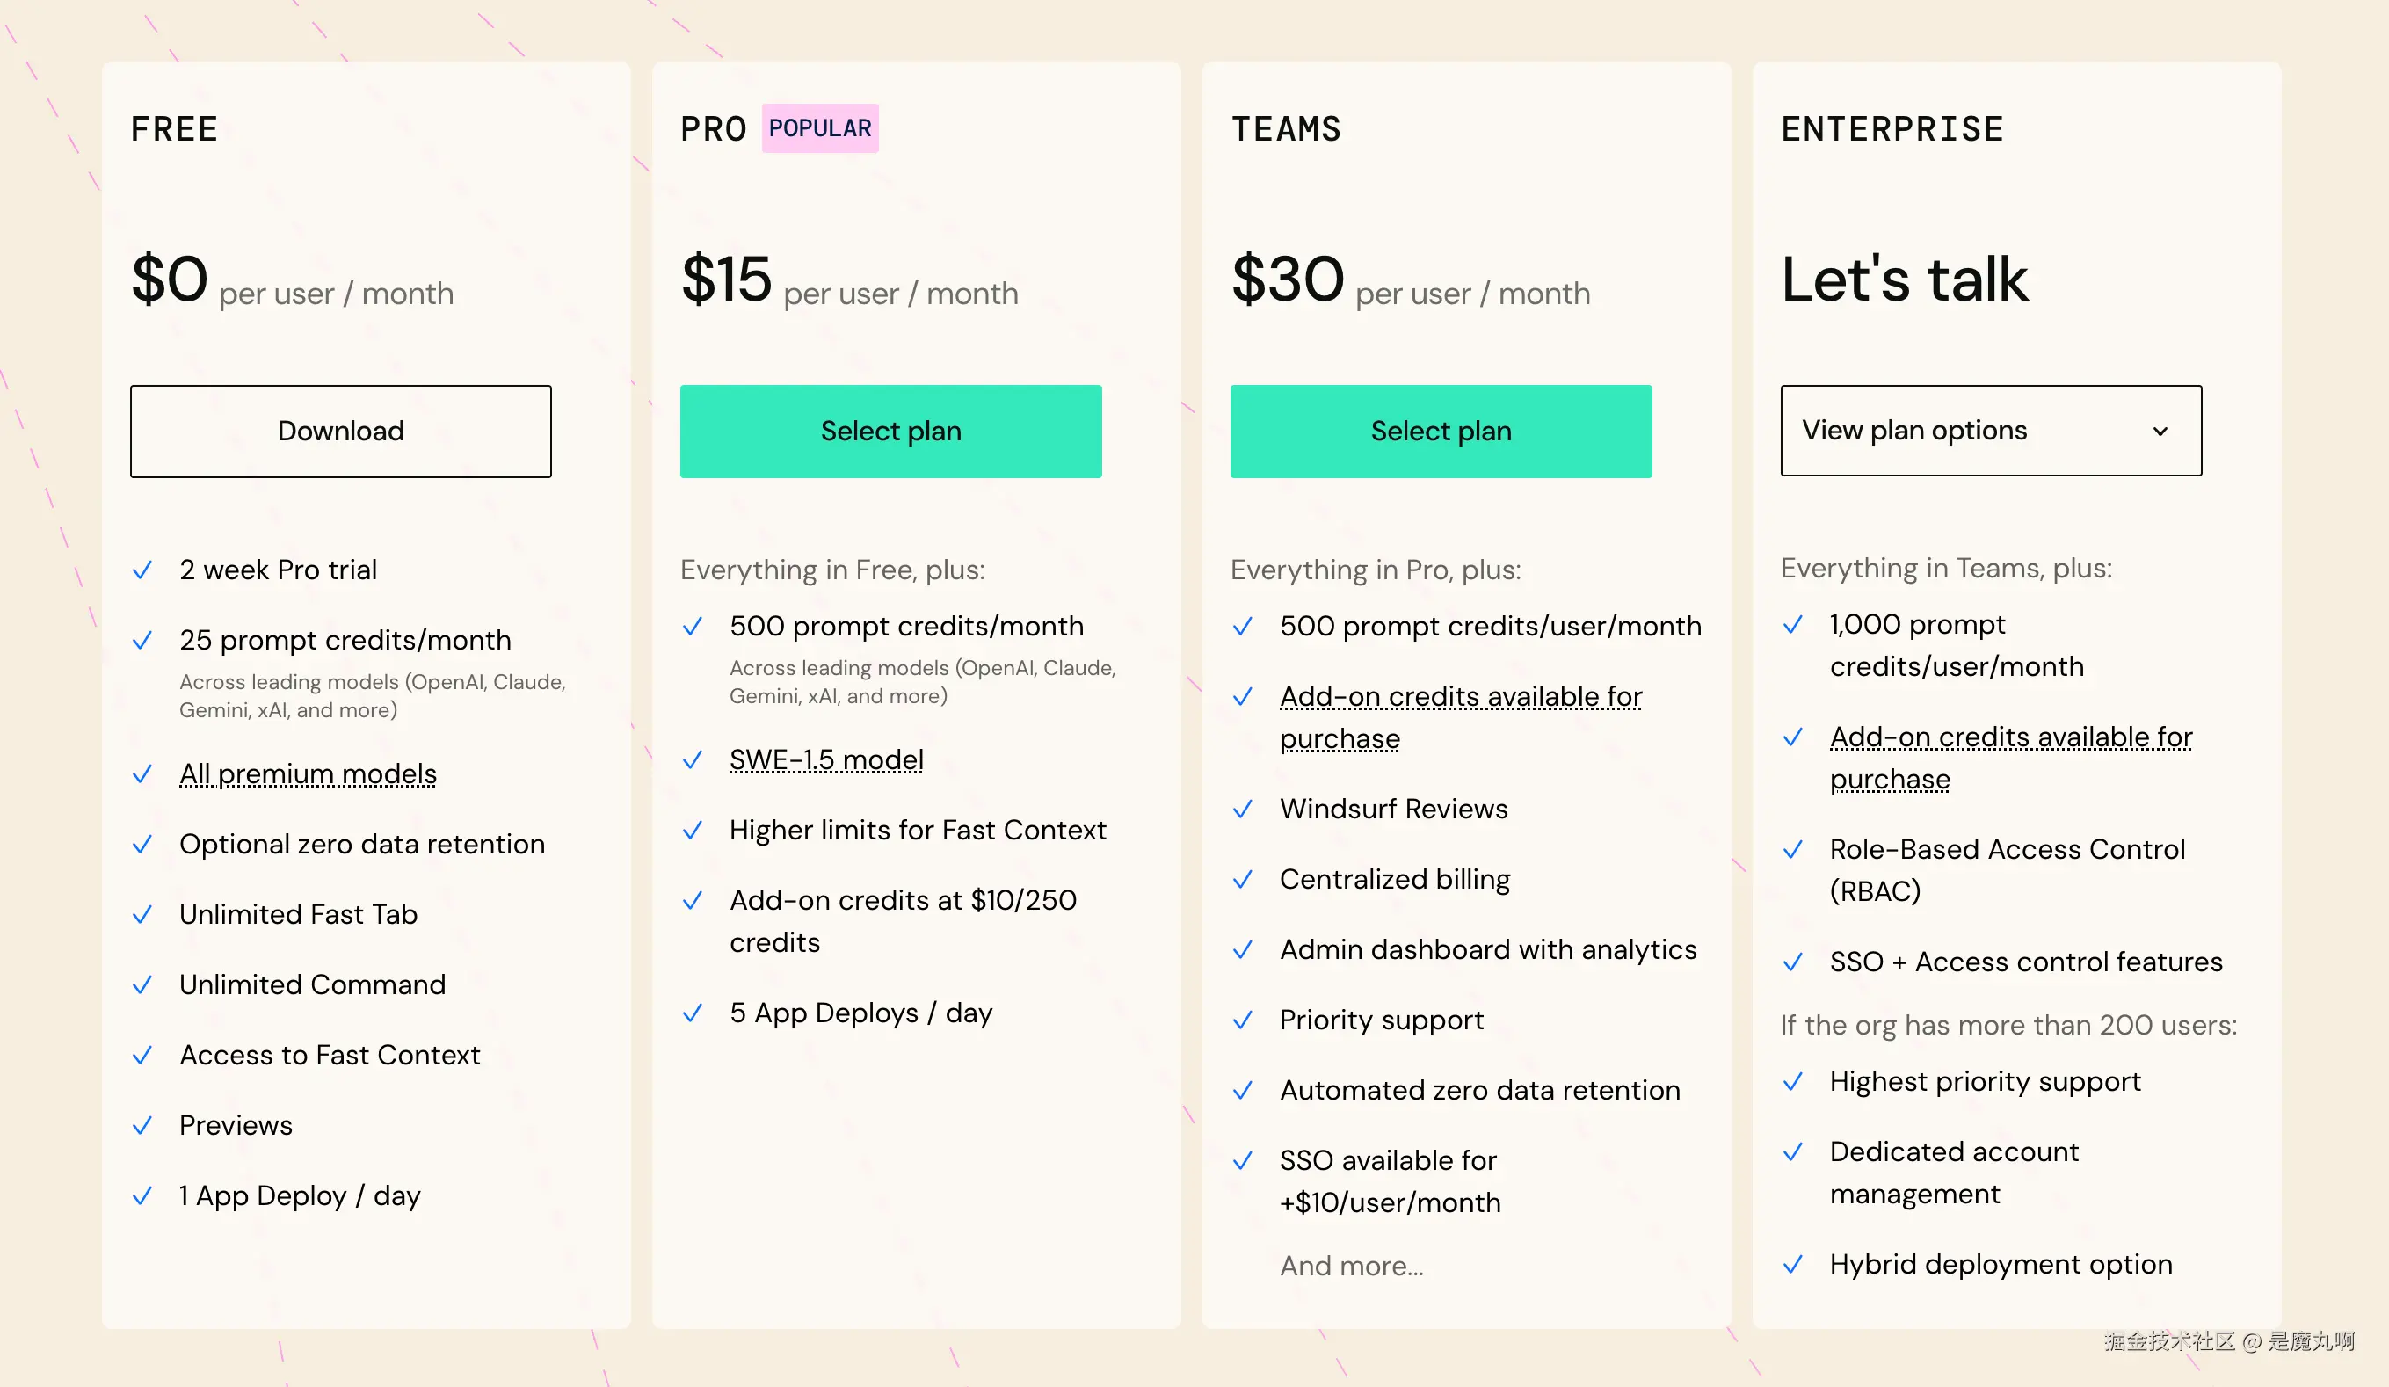Click Enterprise Add-on credits available for purchase
The image size is (2389, 1387).
2010,758
